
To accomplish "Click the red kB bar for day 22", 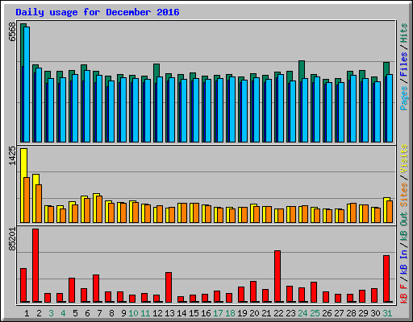I will (277, 276).
